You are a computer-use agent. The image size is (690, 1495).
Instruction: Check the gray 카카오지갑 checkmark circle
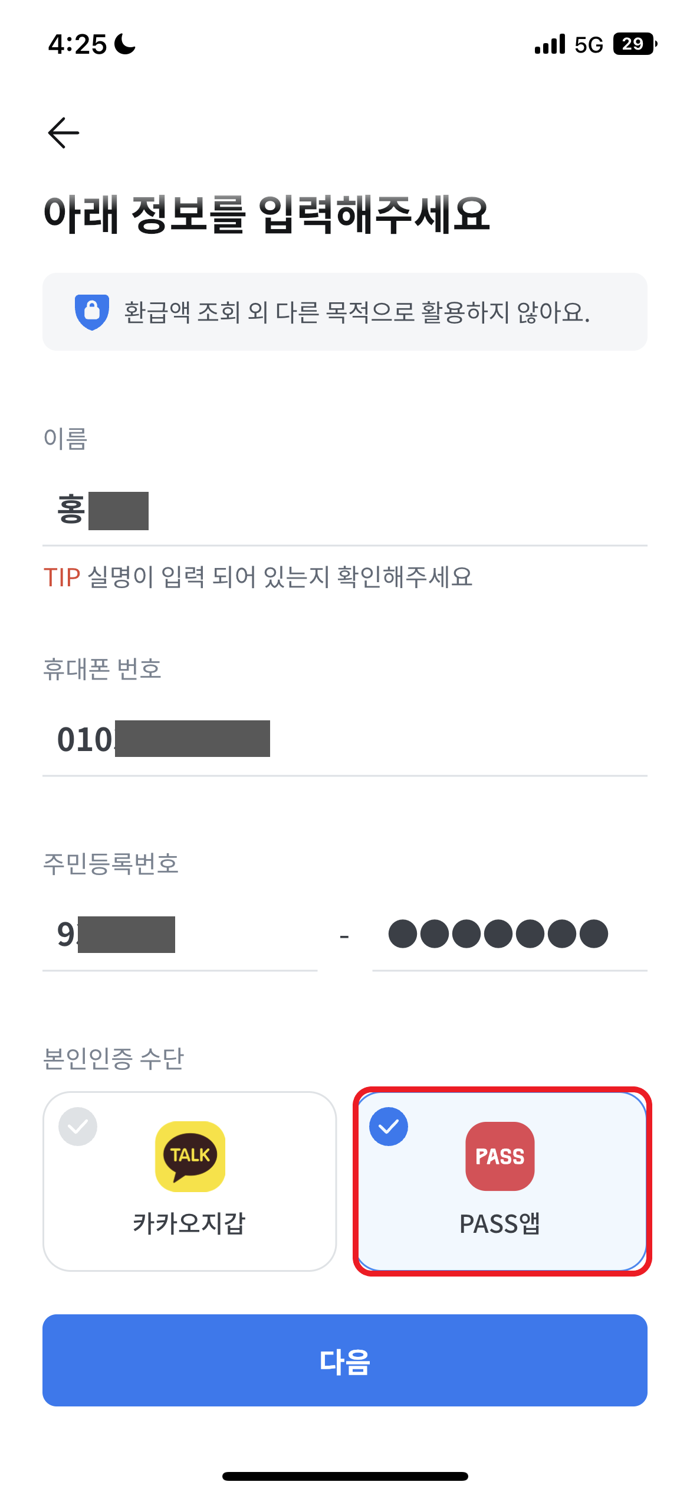pyautogui.click(x=78, y=1127)
